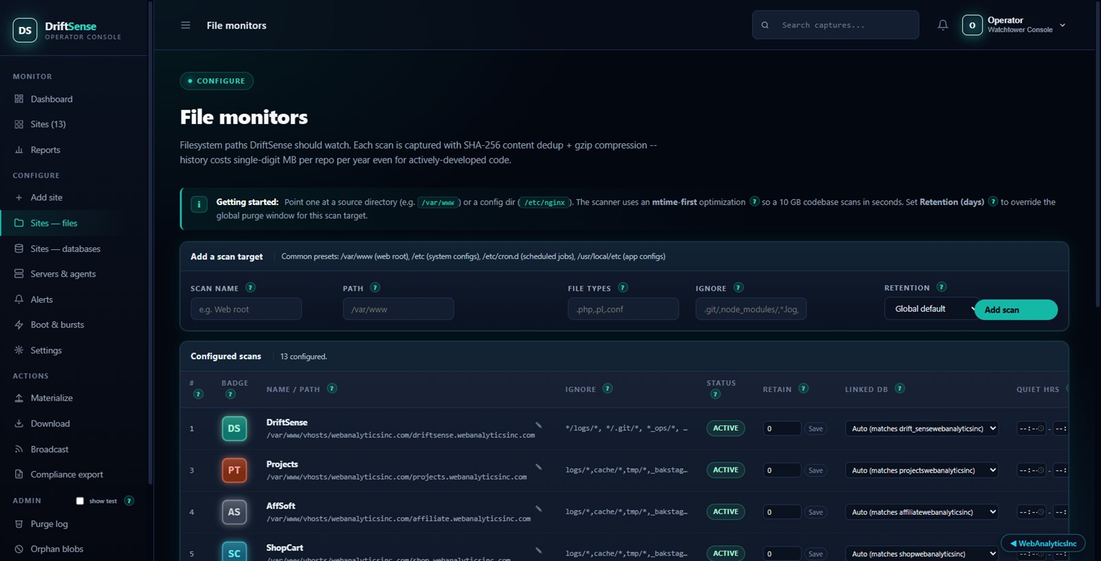Screen dimensions: 1101x561
Task: Click the help icon beside Retention label
Action: coord(941,287)
